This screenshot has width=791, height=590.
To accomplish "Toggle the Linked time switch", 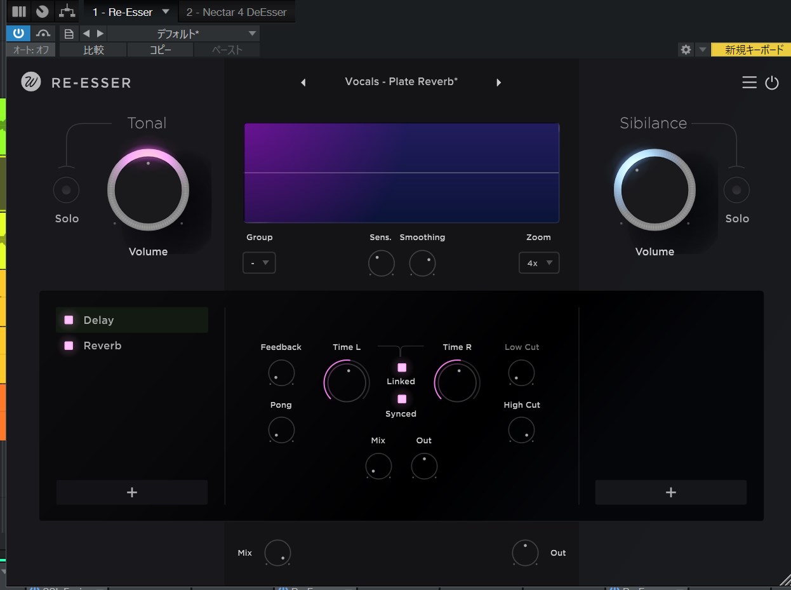I will (x=401, y=367).
